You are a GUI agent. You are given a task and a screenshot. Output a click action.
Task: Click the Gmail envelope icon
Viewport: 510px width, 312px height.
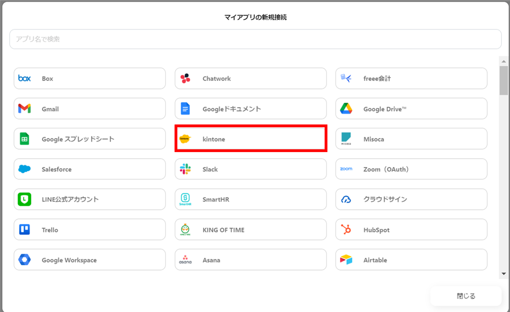(25, 109)
